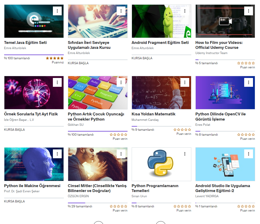Open Cinsel Mitler course thumbnail
260x224 pixels.
[x=98, y=164]
